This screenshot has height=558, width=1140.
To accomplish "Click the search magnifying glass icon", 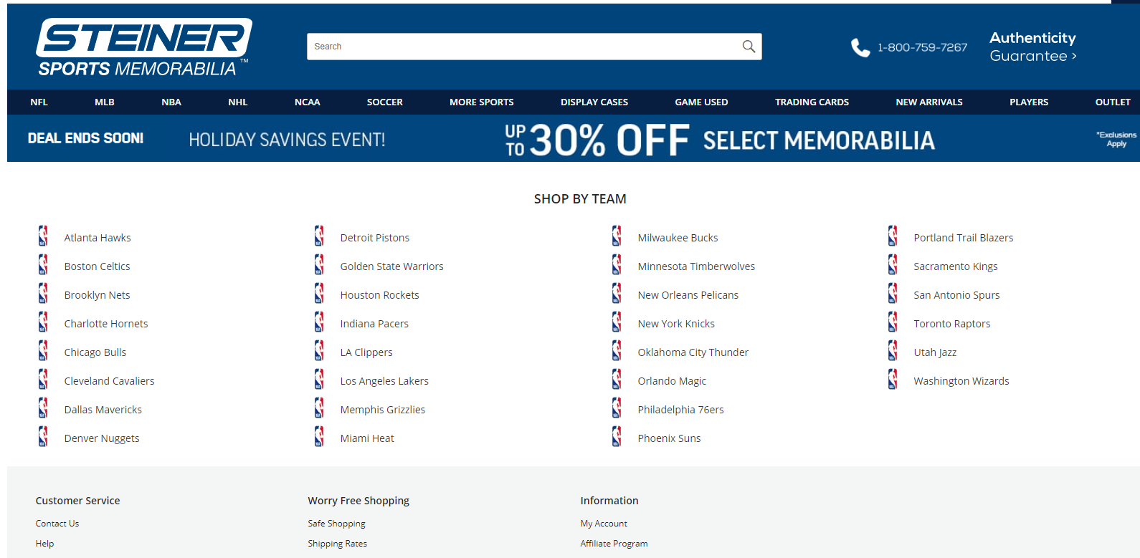I will [749, 47].
